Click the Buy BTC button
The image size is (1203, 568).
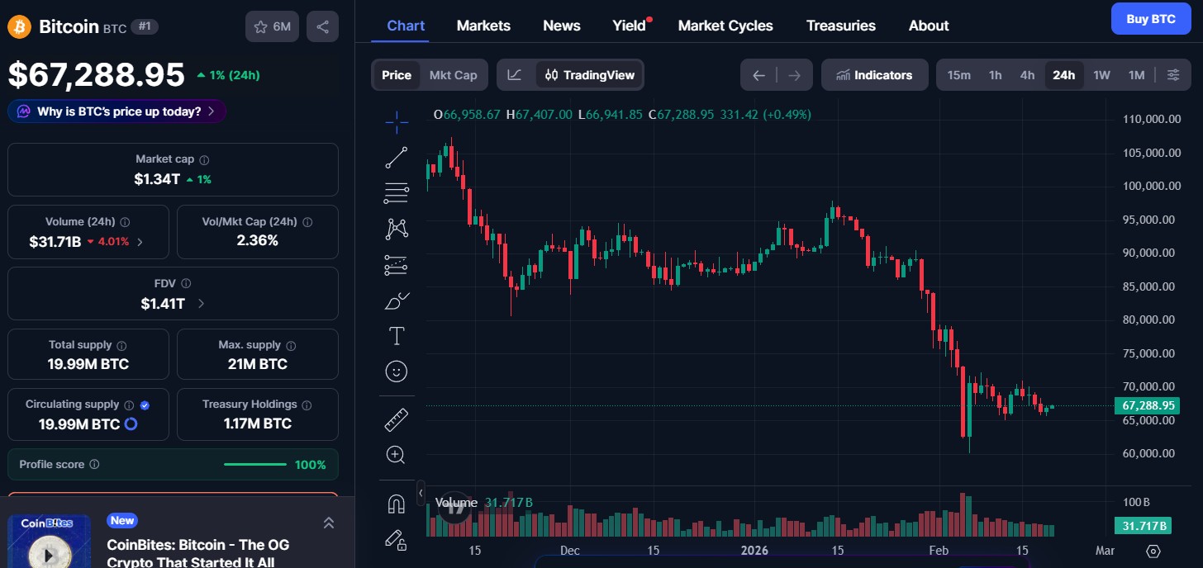click(1150, 18)
